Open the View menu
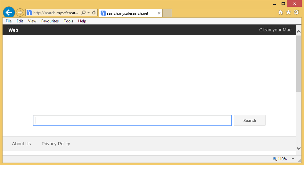The width and height of the screenshot is (304, 169). (32, 21)
